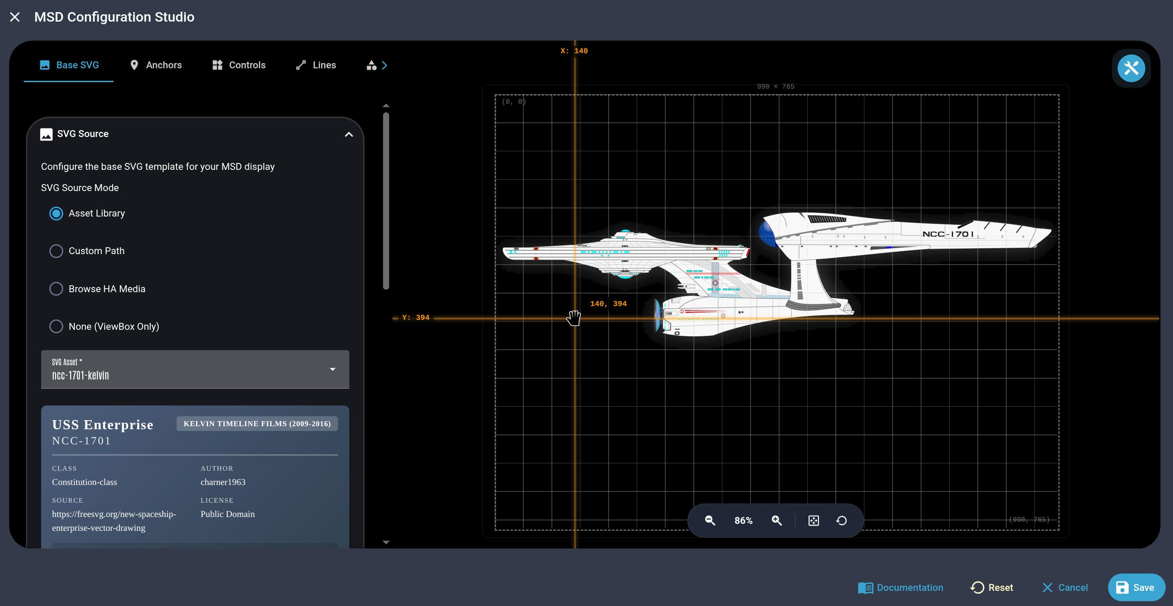1173x606 pixels.
Task: Close the MSD Configuration Studio dialog
Action: point(15,17)
